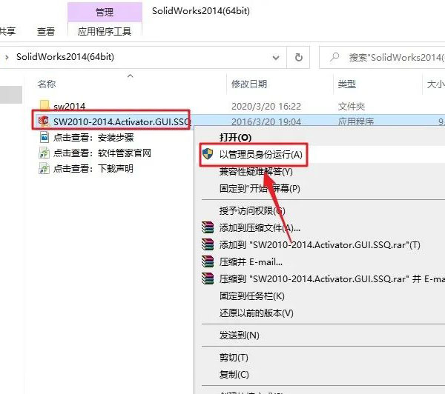Select 压缩到 SSQ.rar 并 E-mail entry
This screenshot has width=445, height=394.
click(332, 278)
